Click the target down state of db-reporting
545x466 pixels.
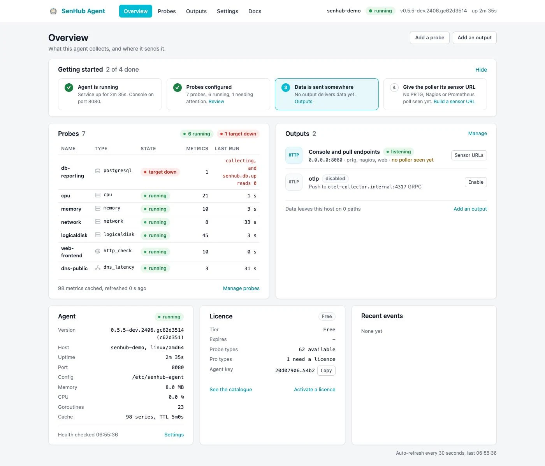click(x=160, y=172)
